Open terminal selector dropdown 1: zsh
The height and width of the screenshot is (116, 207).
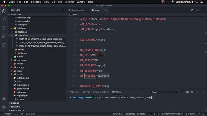[164, 92]
